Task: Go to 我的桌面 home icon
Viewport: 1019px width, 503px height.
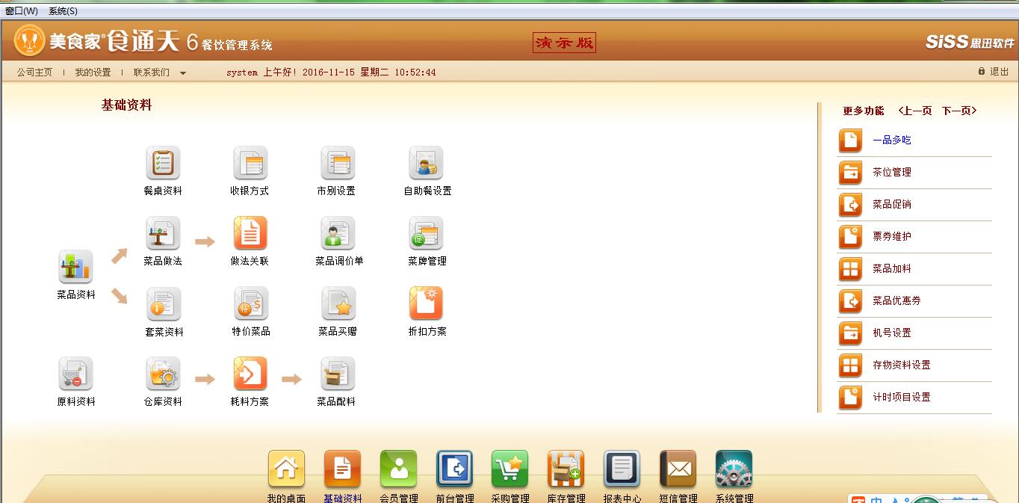Action: (x=286, y=469)
